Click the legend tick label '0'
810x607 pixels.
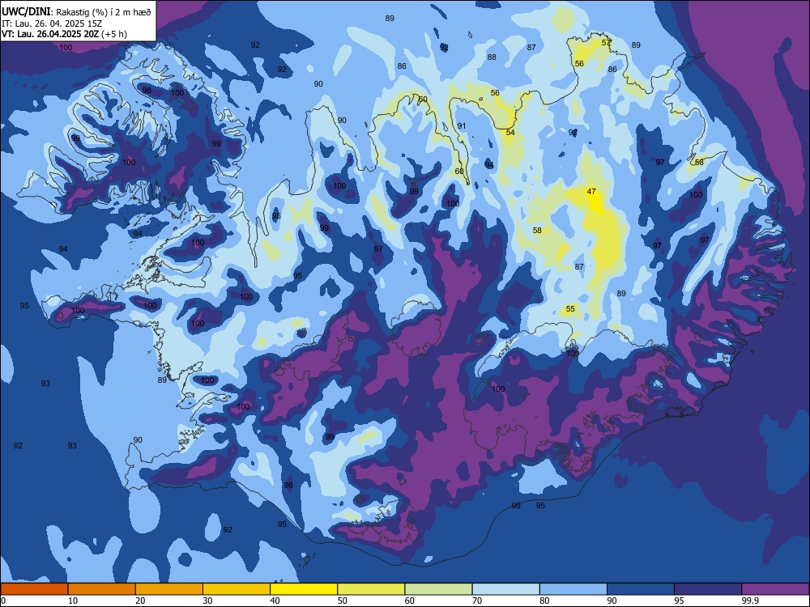point(3,601)
